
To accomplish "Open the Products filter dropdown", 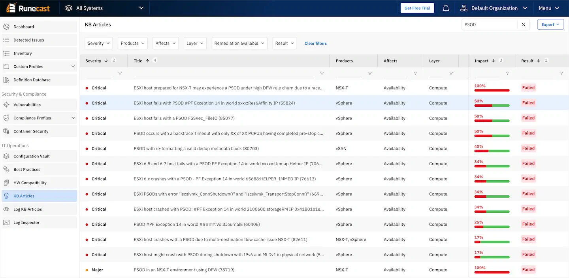I will coord(133,43).
